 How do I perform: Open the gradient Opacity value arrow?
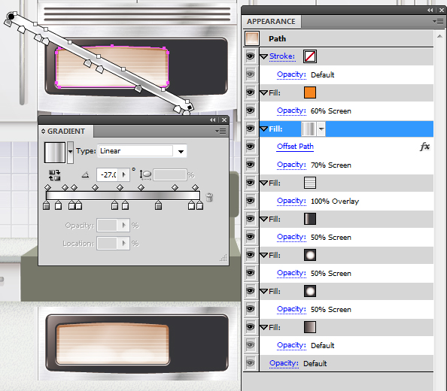tap(124, 226)
